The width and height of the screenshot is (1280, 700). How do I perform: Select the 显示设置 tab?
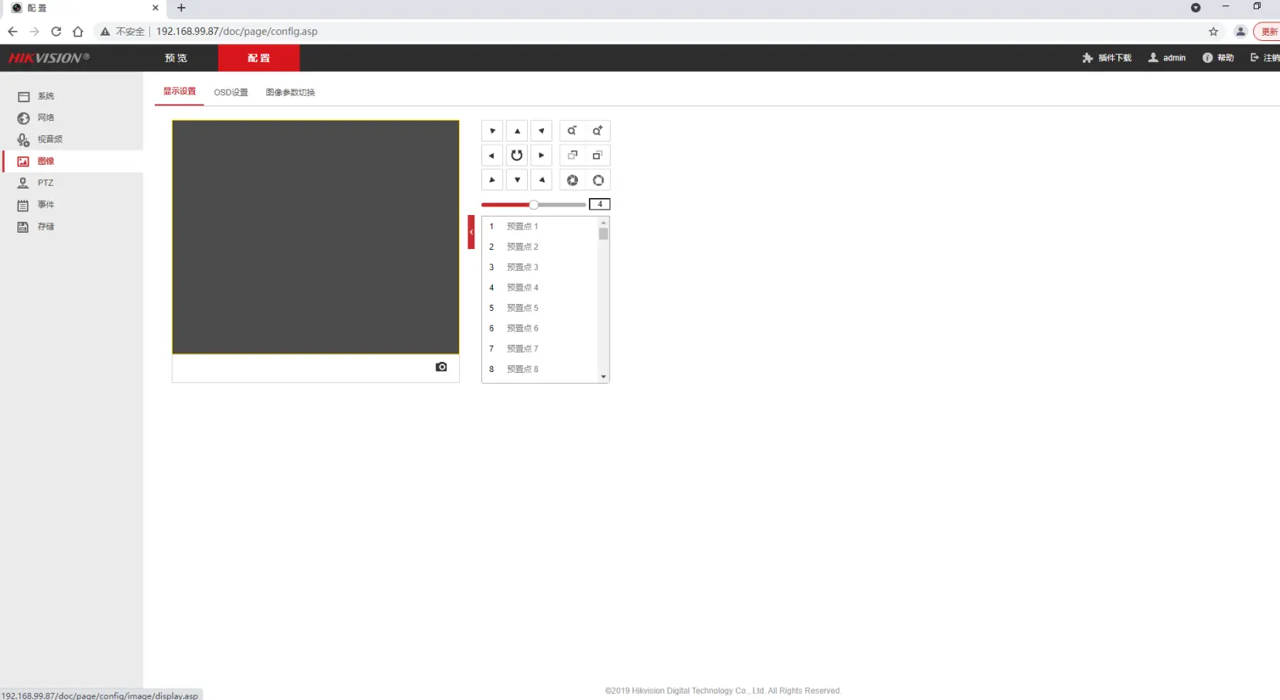[180, 91]
